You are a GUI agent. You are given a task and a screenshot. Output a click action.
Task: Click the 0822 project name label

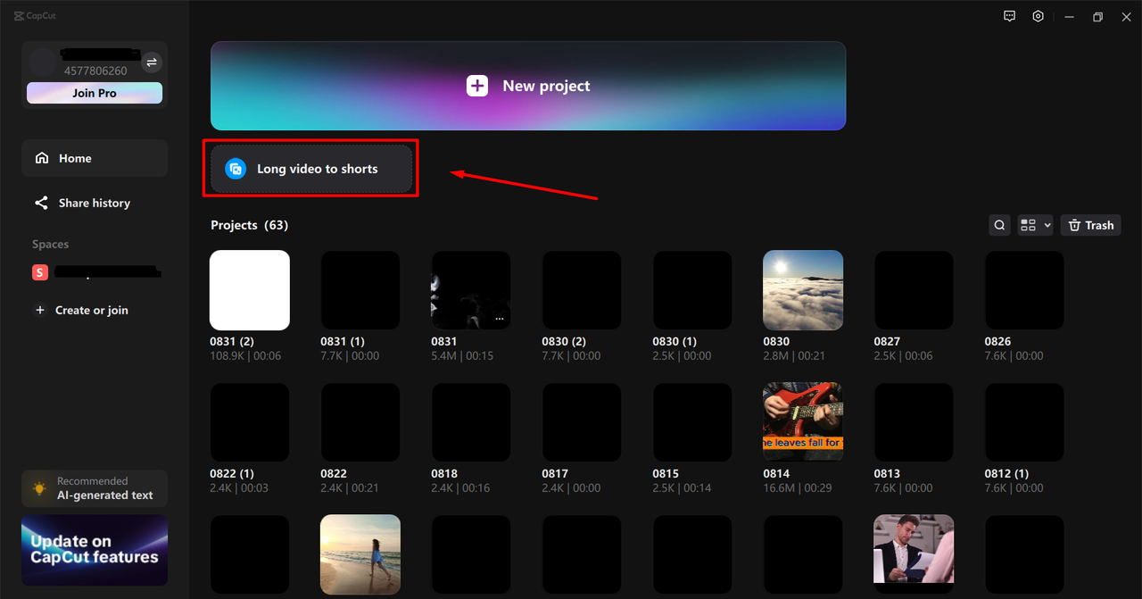click(x=334, y=473)
